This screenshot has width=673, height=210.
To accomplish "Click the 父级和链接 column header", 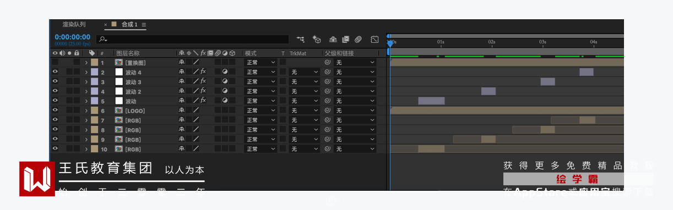I will [339, 53].
